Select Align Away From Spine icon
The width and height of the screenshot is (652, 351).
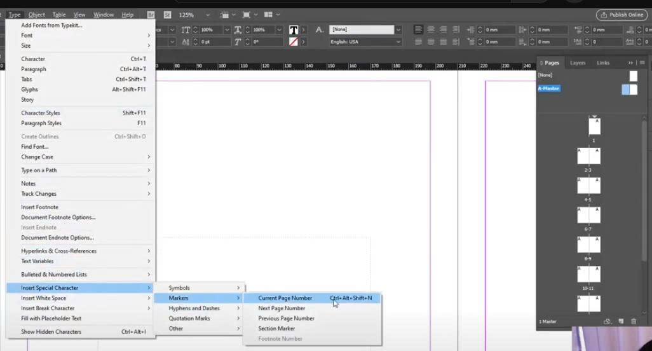(x=456, y=41)
